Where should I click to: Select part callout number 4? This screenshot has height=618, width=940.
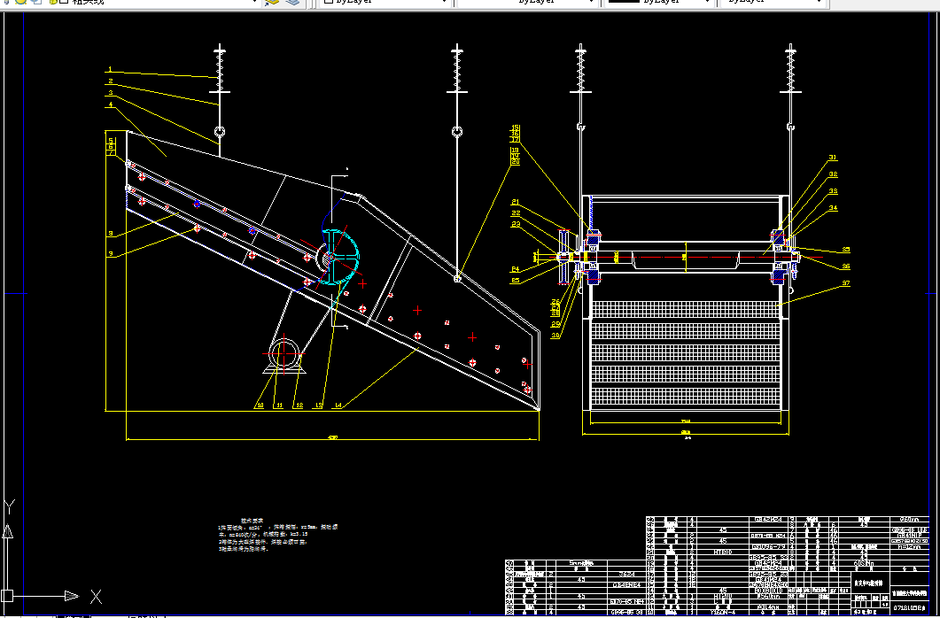(x=111, y=104)
